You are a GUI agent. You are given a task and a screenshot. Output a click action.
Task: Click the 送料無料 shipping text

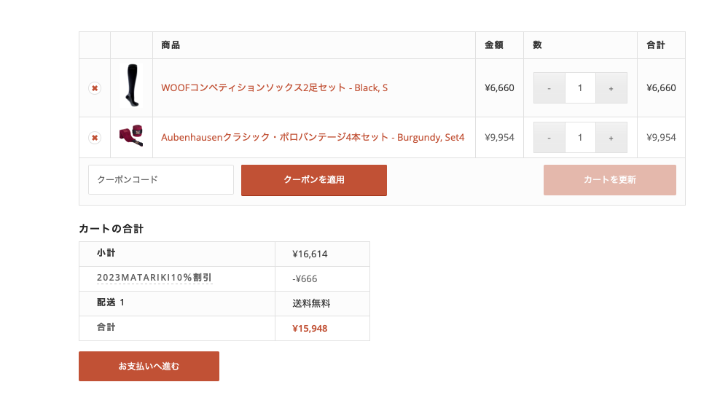[x=311, y=303]
